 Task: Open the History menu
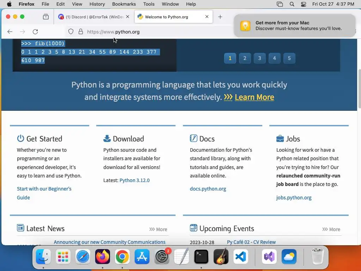(97, 4)
